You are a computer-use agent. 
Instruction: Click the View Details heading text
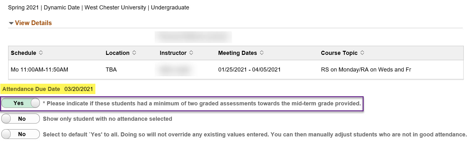(33, 23)
